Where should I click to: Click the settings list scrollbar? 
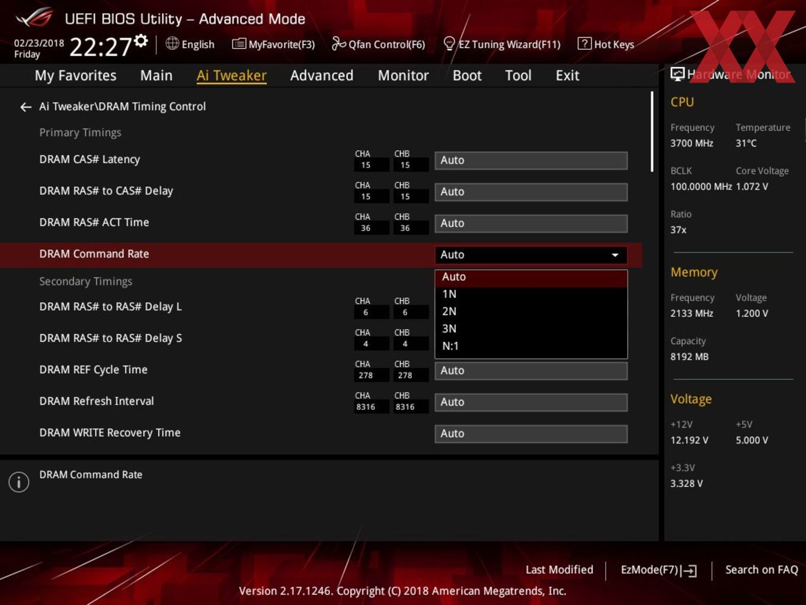click(652, 132)
